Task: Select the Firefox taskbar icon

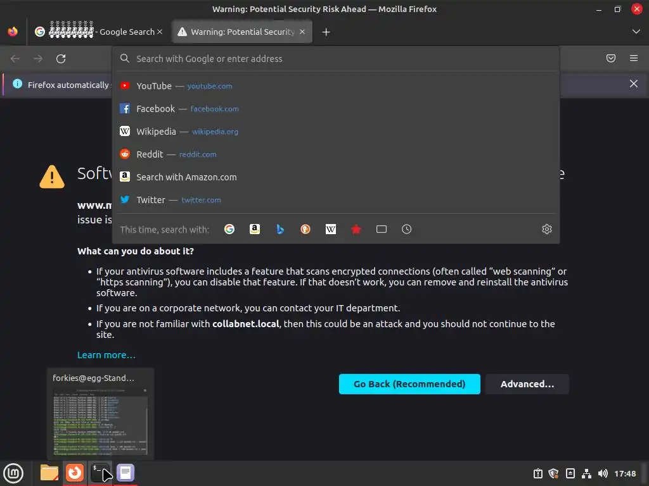Action: [x=75, y=473]
